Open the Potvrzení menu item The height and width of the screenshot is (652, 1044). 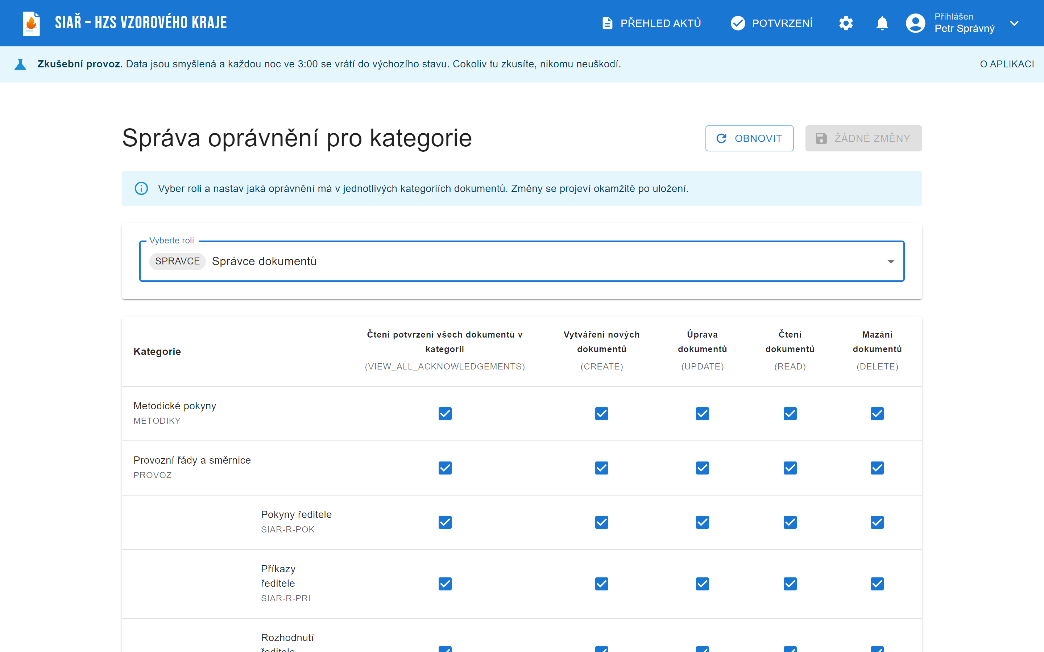[771, 23]
